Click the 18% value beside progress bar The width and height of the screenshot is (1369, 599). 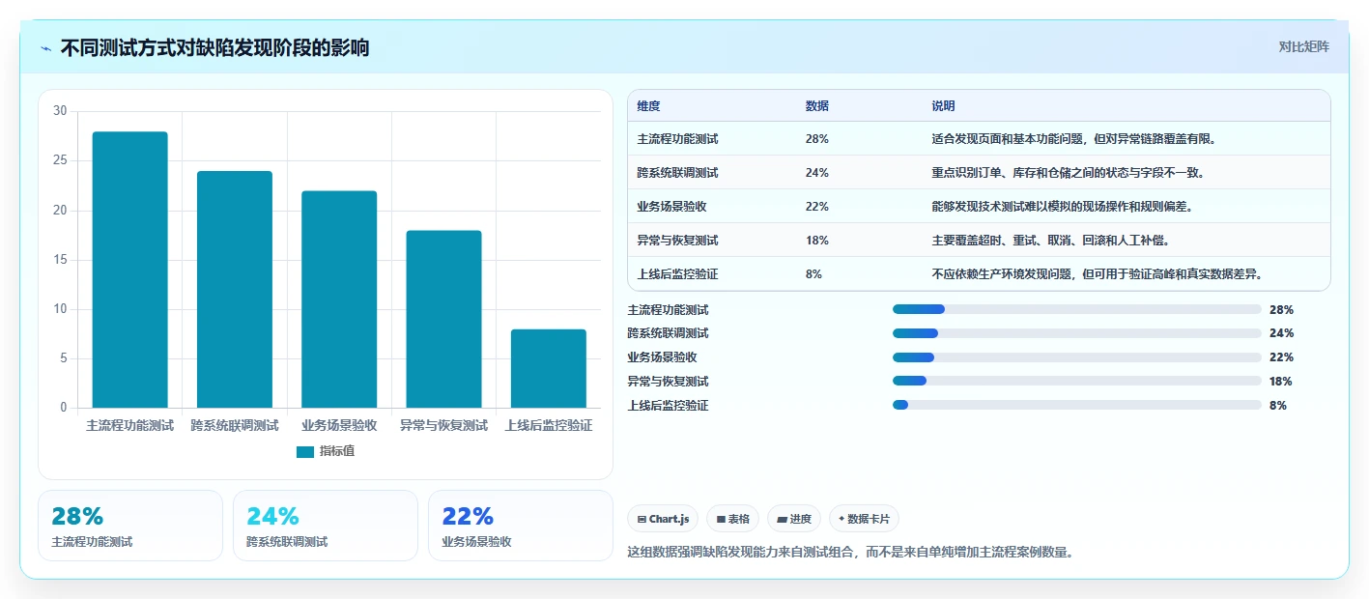pos(1281,382)
